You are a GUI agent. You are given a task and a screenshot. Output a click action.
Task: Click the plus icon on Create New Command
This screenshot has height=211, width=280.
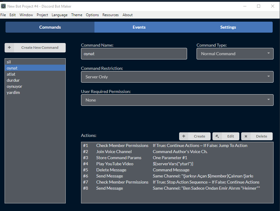9,48
